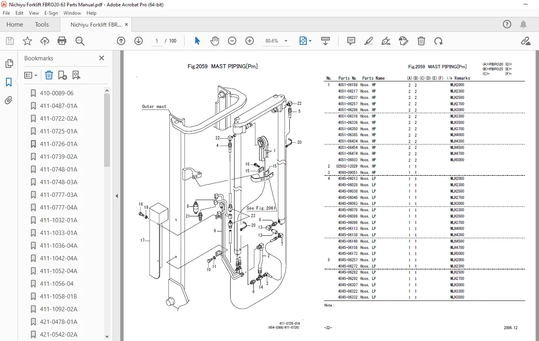Open the bookmarks options menu
This screenshot has height=341, width=539.
31,75
